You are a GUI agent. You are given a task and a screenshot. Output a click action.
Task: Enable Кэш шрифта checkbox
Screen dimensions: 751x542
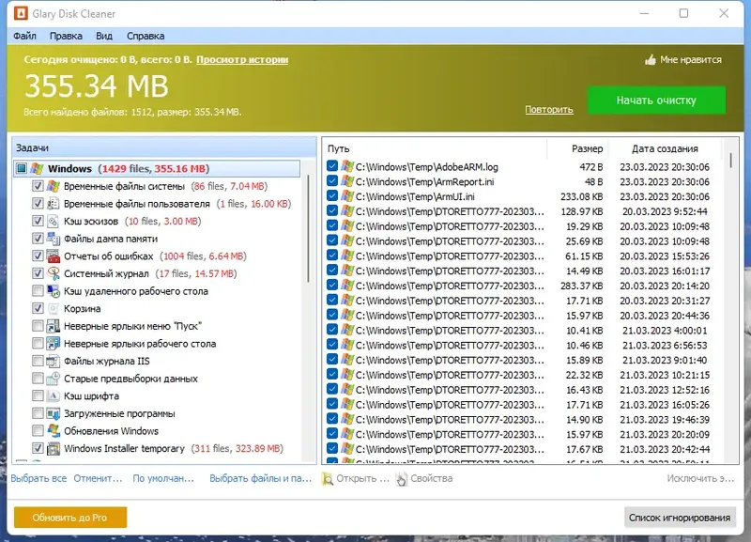pos(38,395)
